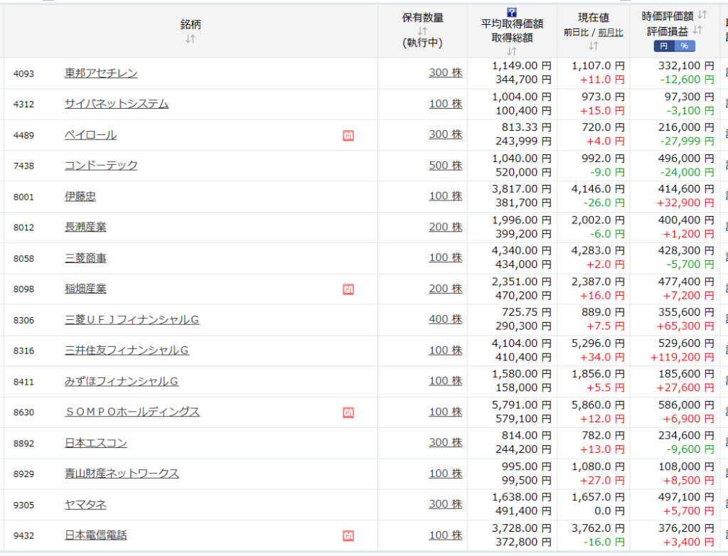Click 500 株 quantity for コンドーテック
Image resolution: width=728 pixels, height=556 pixels.
coord(446,166)
